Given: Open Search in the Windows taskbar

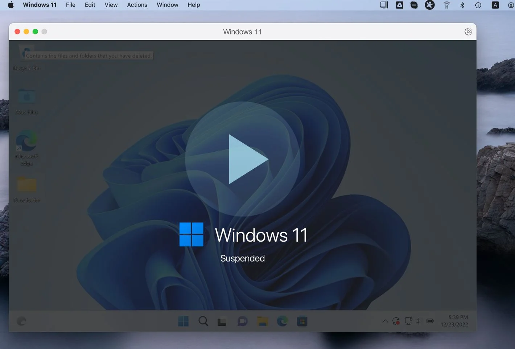Looking at the screenshot, I should click(203, 321).
